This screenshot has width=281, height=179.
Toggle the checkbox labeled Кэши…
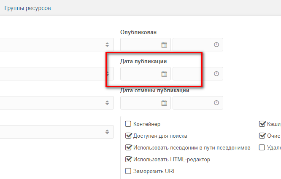262,124
